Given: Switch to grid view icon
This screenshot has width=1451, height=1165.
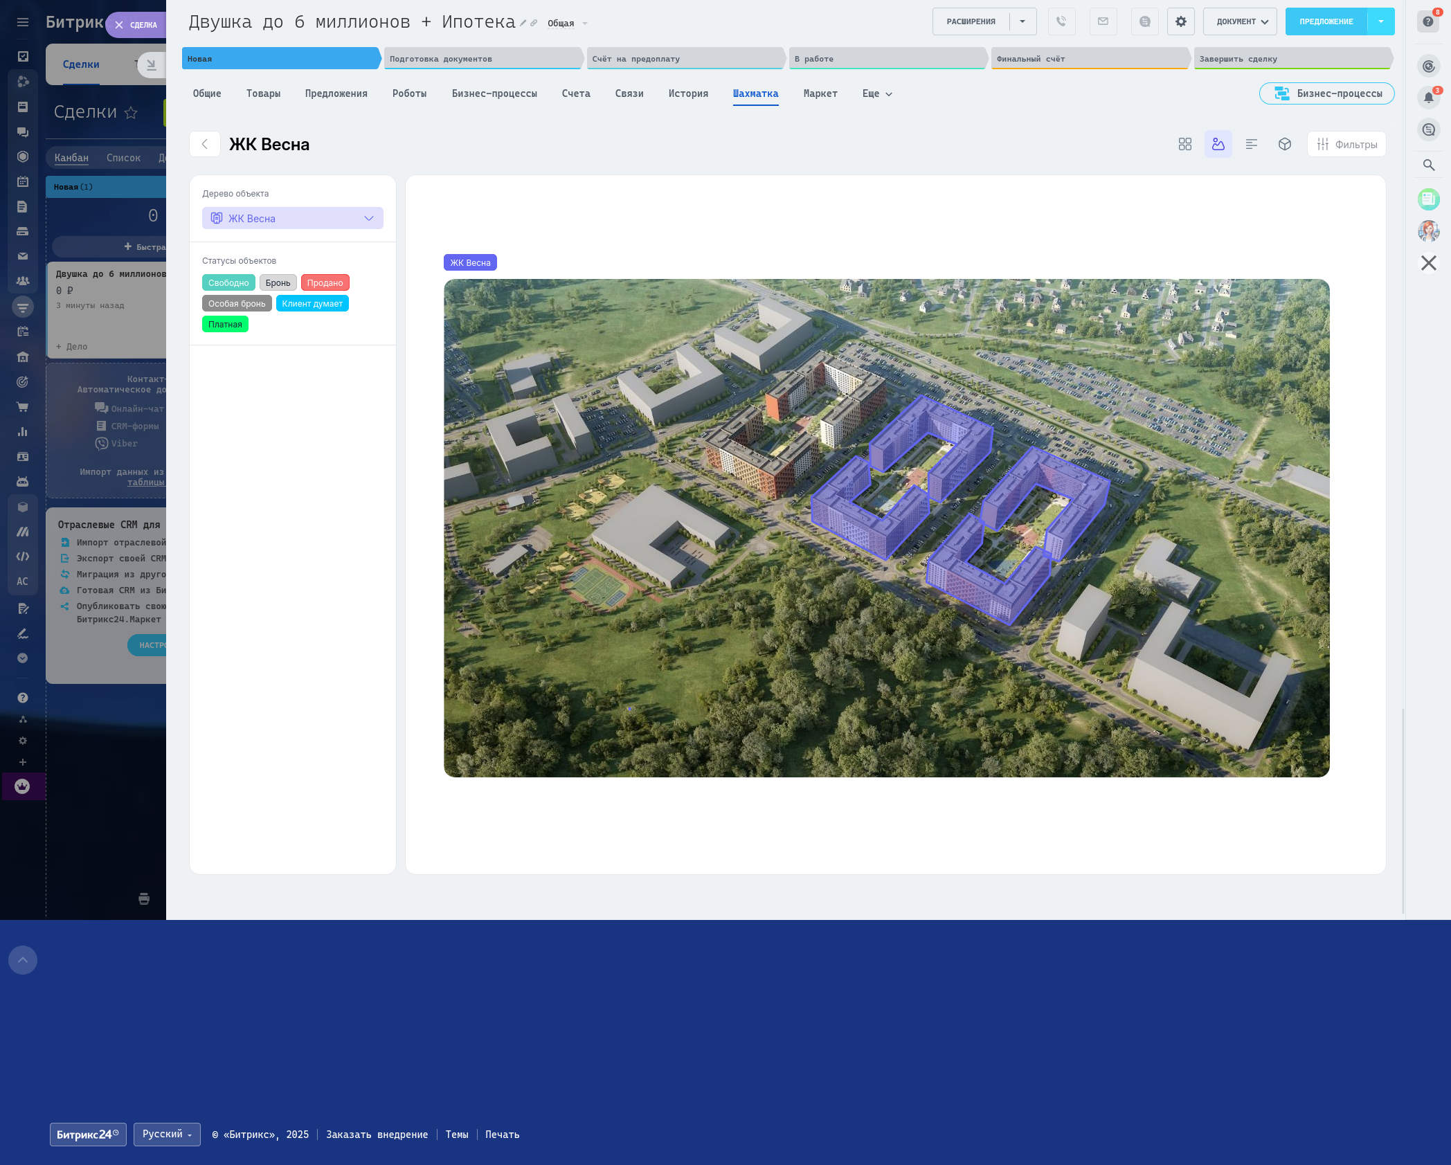Looking at the screenshot, I should [x=1184, y=144].
